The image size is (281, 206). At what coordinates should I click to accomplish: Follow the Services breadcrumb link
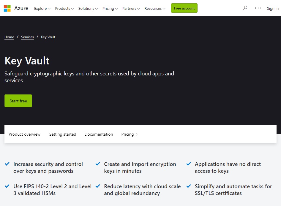click(27, 37)
